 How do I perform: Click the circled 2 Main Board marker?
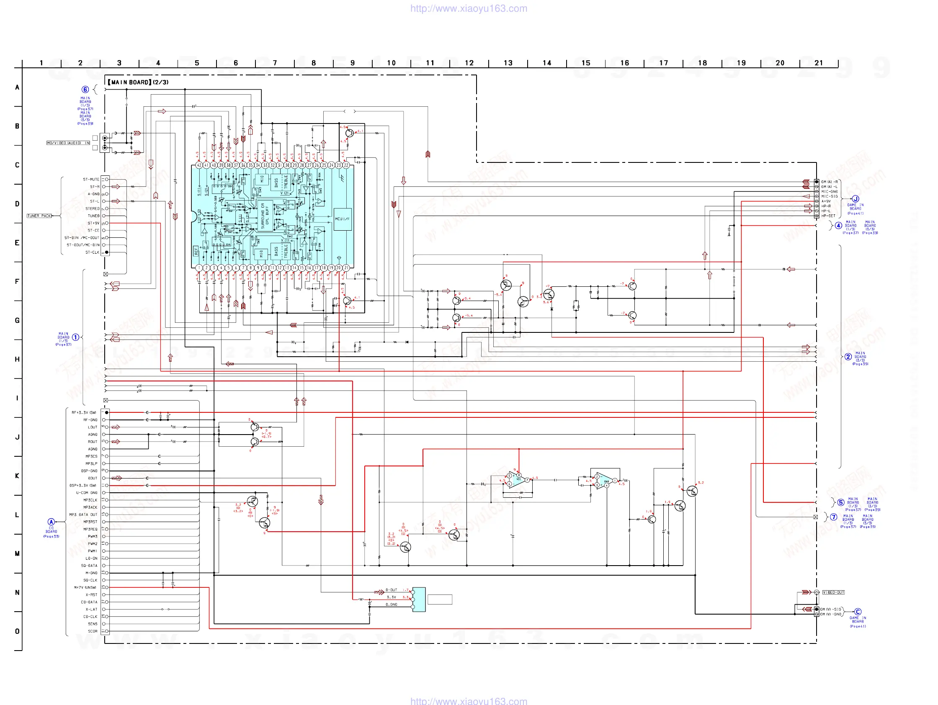(x=848, y=357)
